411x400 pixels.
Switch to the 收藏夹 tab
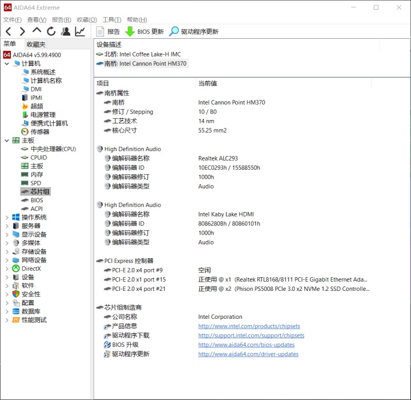[x=36, y=45]
